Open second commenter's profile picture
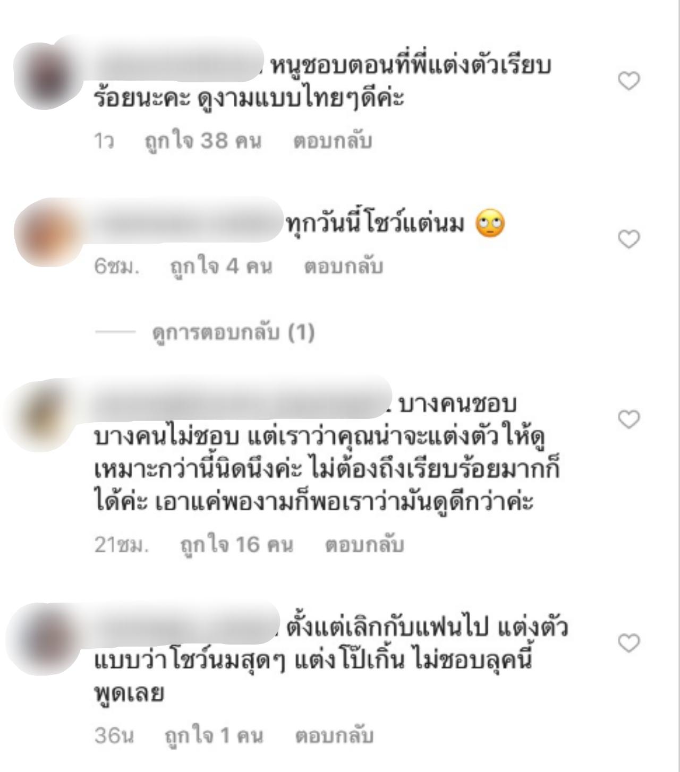Screen dimensions: 680x772 point(48,233)
